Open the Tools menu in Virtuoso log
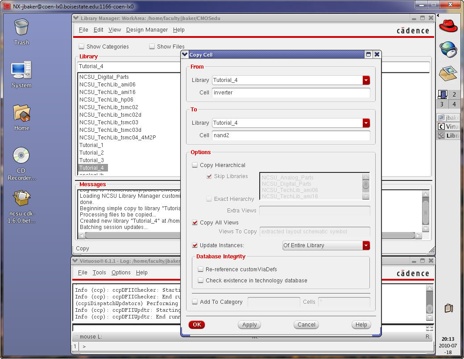 point(99,273)
